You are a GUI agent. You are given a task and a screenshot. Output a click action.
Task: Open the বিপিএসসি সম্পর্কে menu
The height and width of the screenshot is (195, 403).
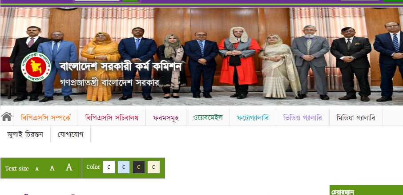pyautogui.click(x=46, y=118)
